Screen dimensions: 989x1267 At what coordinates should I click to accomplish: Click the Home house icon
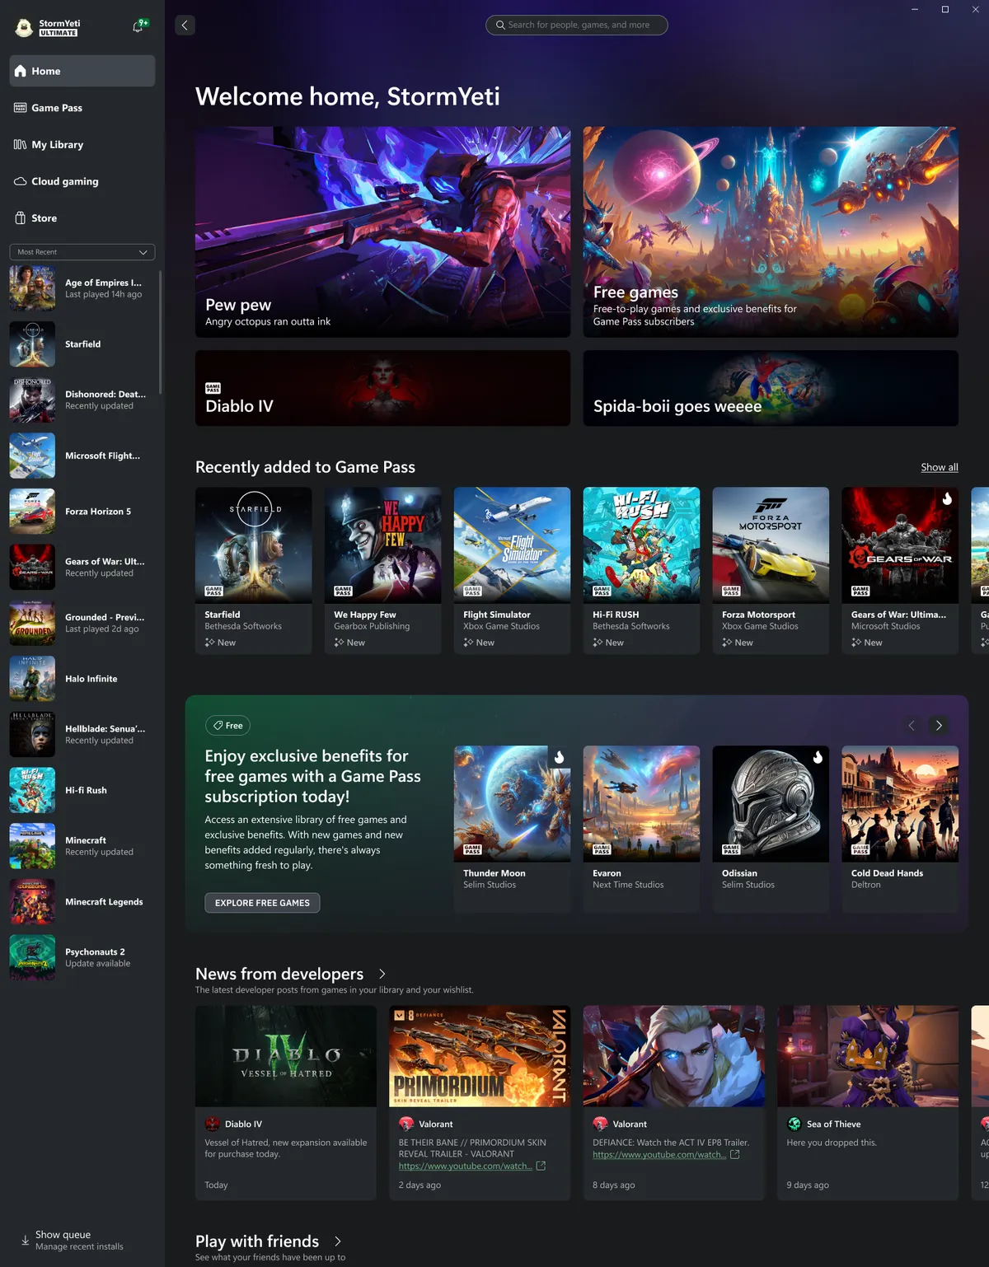tap(21, 71)
